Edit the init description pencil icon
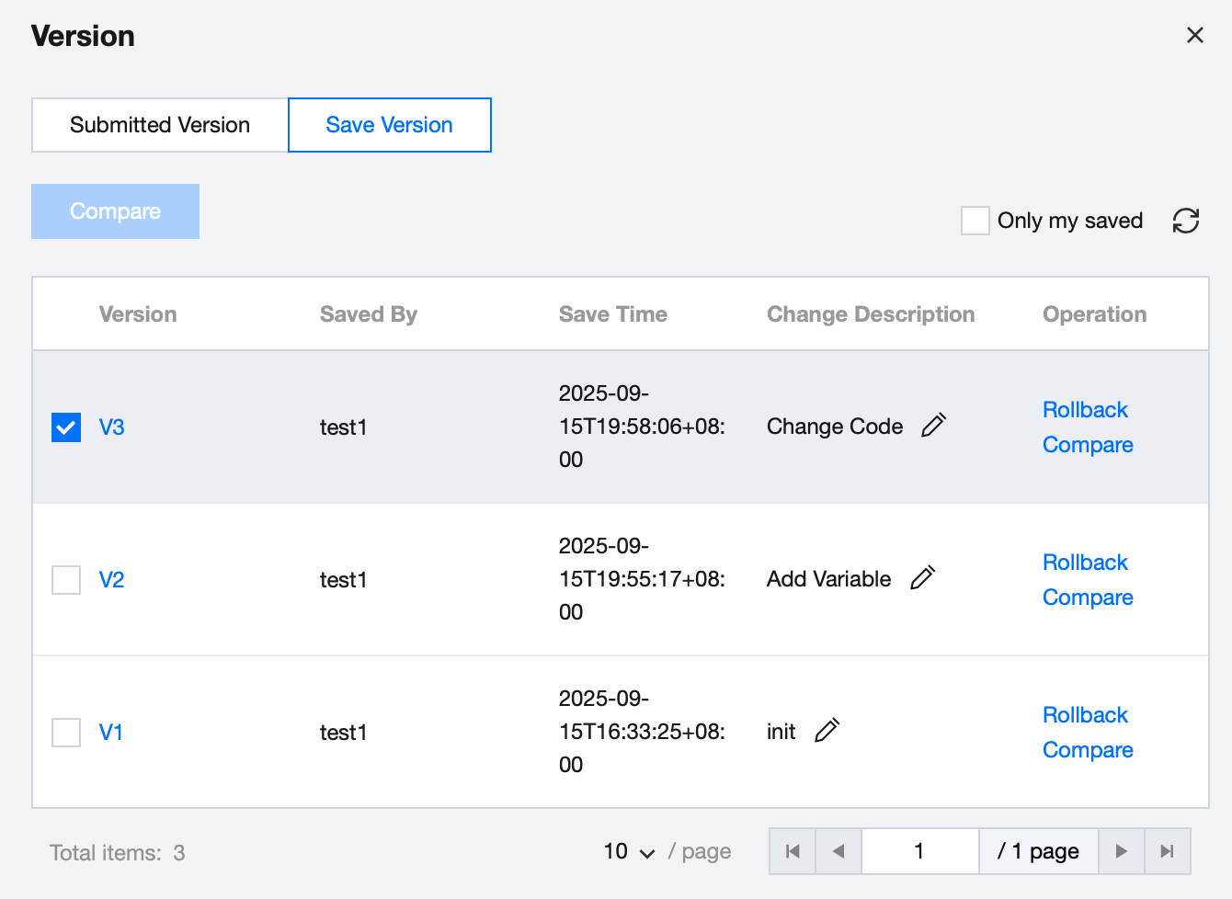The width and height of the screenshot is (1232, 899). click(x=827, y=731)
